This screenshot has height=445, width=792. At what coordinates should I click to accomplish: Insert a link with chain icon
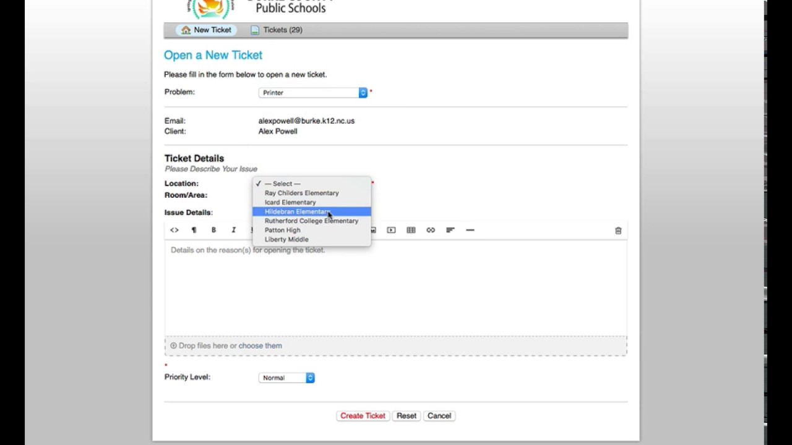pos(431,230)
